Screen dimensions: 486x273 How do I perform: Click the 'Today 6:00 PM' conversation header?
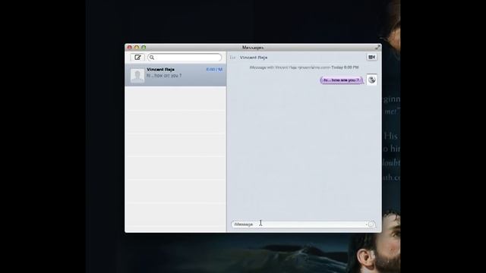345,67
